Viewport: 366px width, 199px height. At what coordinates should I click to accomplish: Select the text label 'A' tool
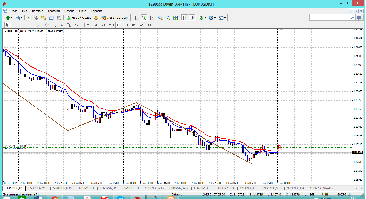61,25
